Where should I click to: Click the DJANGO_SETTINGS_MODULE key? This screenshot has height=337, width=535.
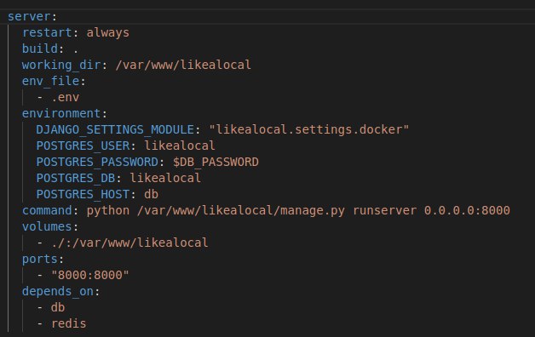(x=115, y=130)
